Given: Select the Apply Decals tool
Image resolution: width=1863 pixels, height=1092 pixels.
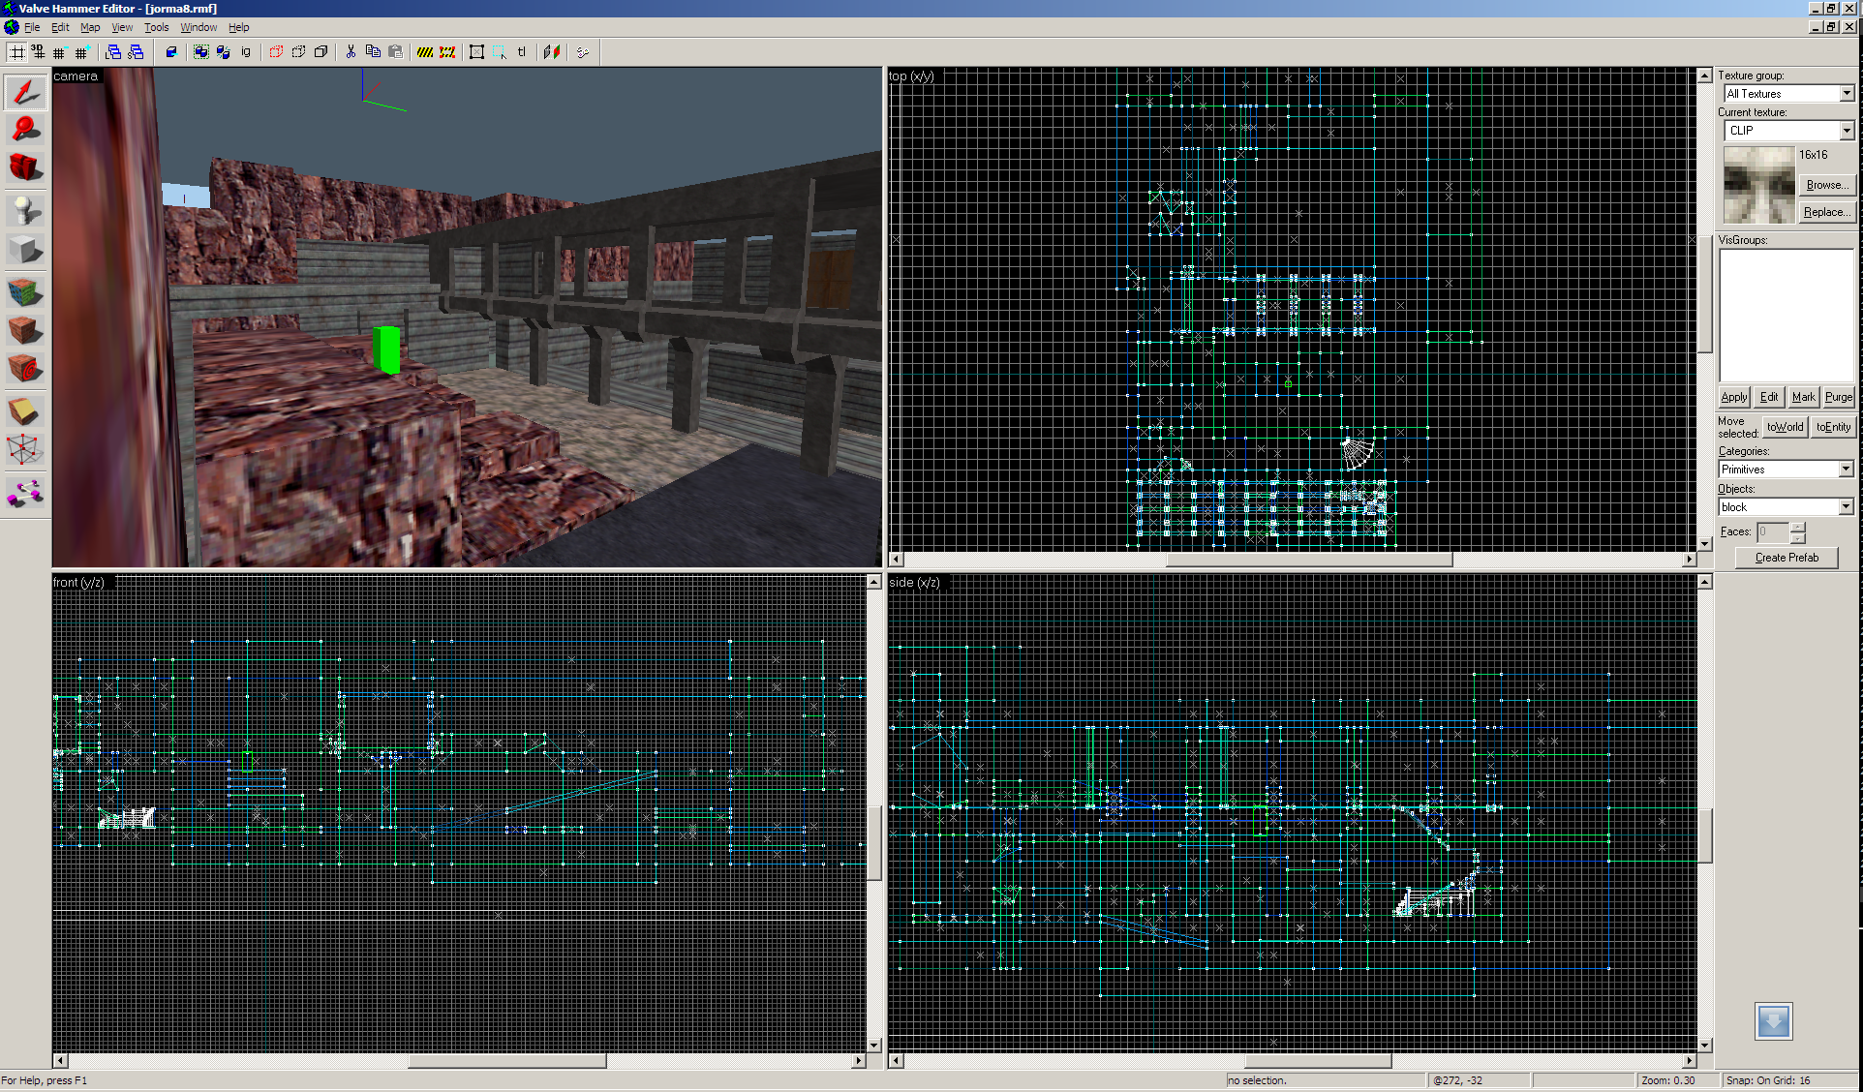Looking at the screenshot, I should [x=25, y=369].
